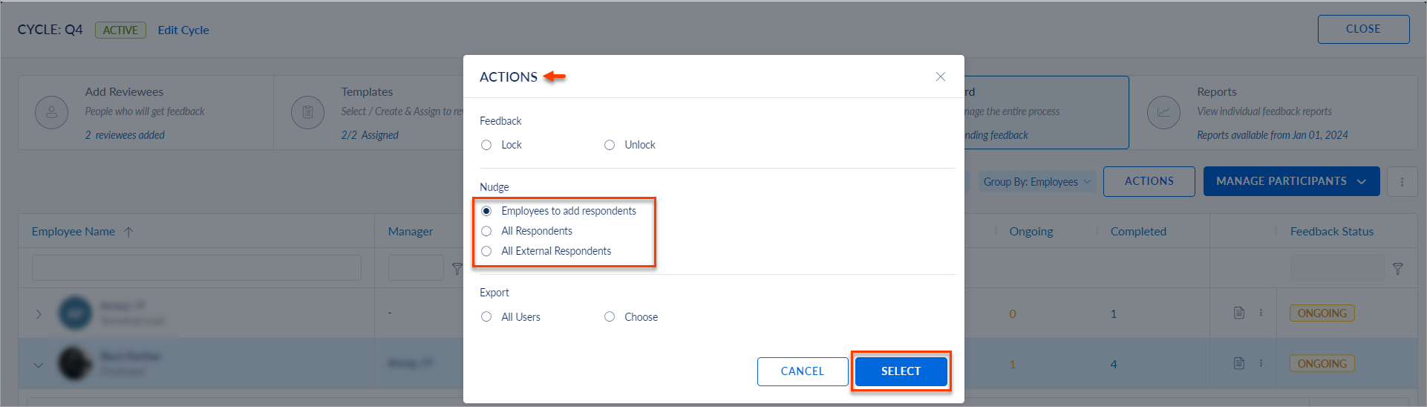Choose All Respondents nudge option
Viewport: 1427px width, 407px height.
point(486,231)
